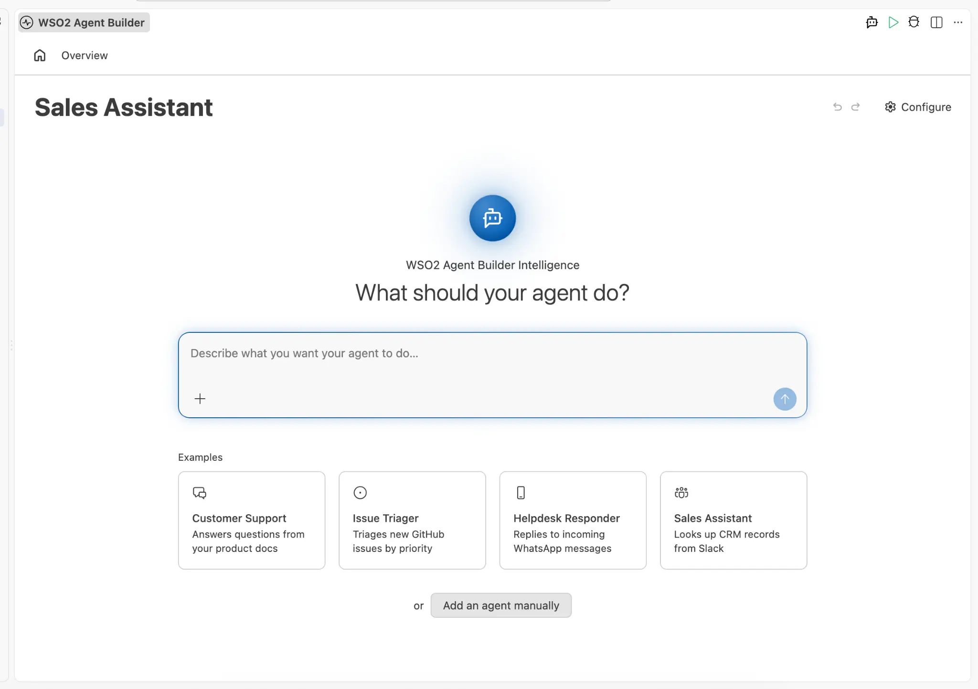Open the Configure settings
The width and height of the screenshot is (978, 689).
coord(918,107)
